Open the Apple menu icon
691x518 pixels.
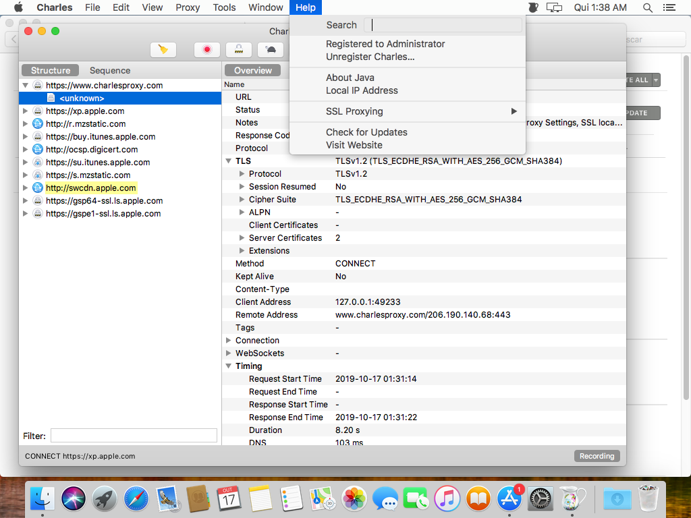pyautogui.click(x=18, y=7)
